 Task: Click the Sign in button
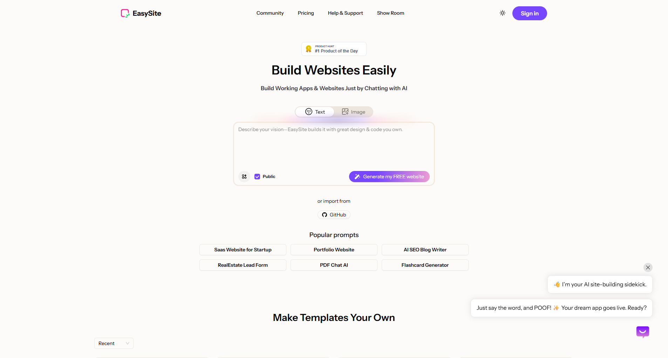click(x=530, y=13)
